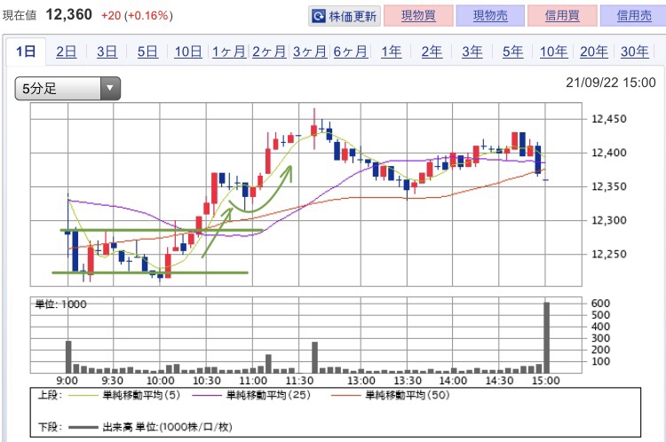Click the 13:00 time axis label

(361, 381)
